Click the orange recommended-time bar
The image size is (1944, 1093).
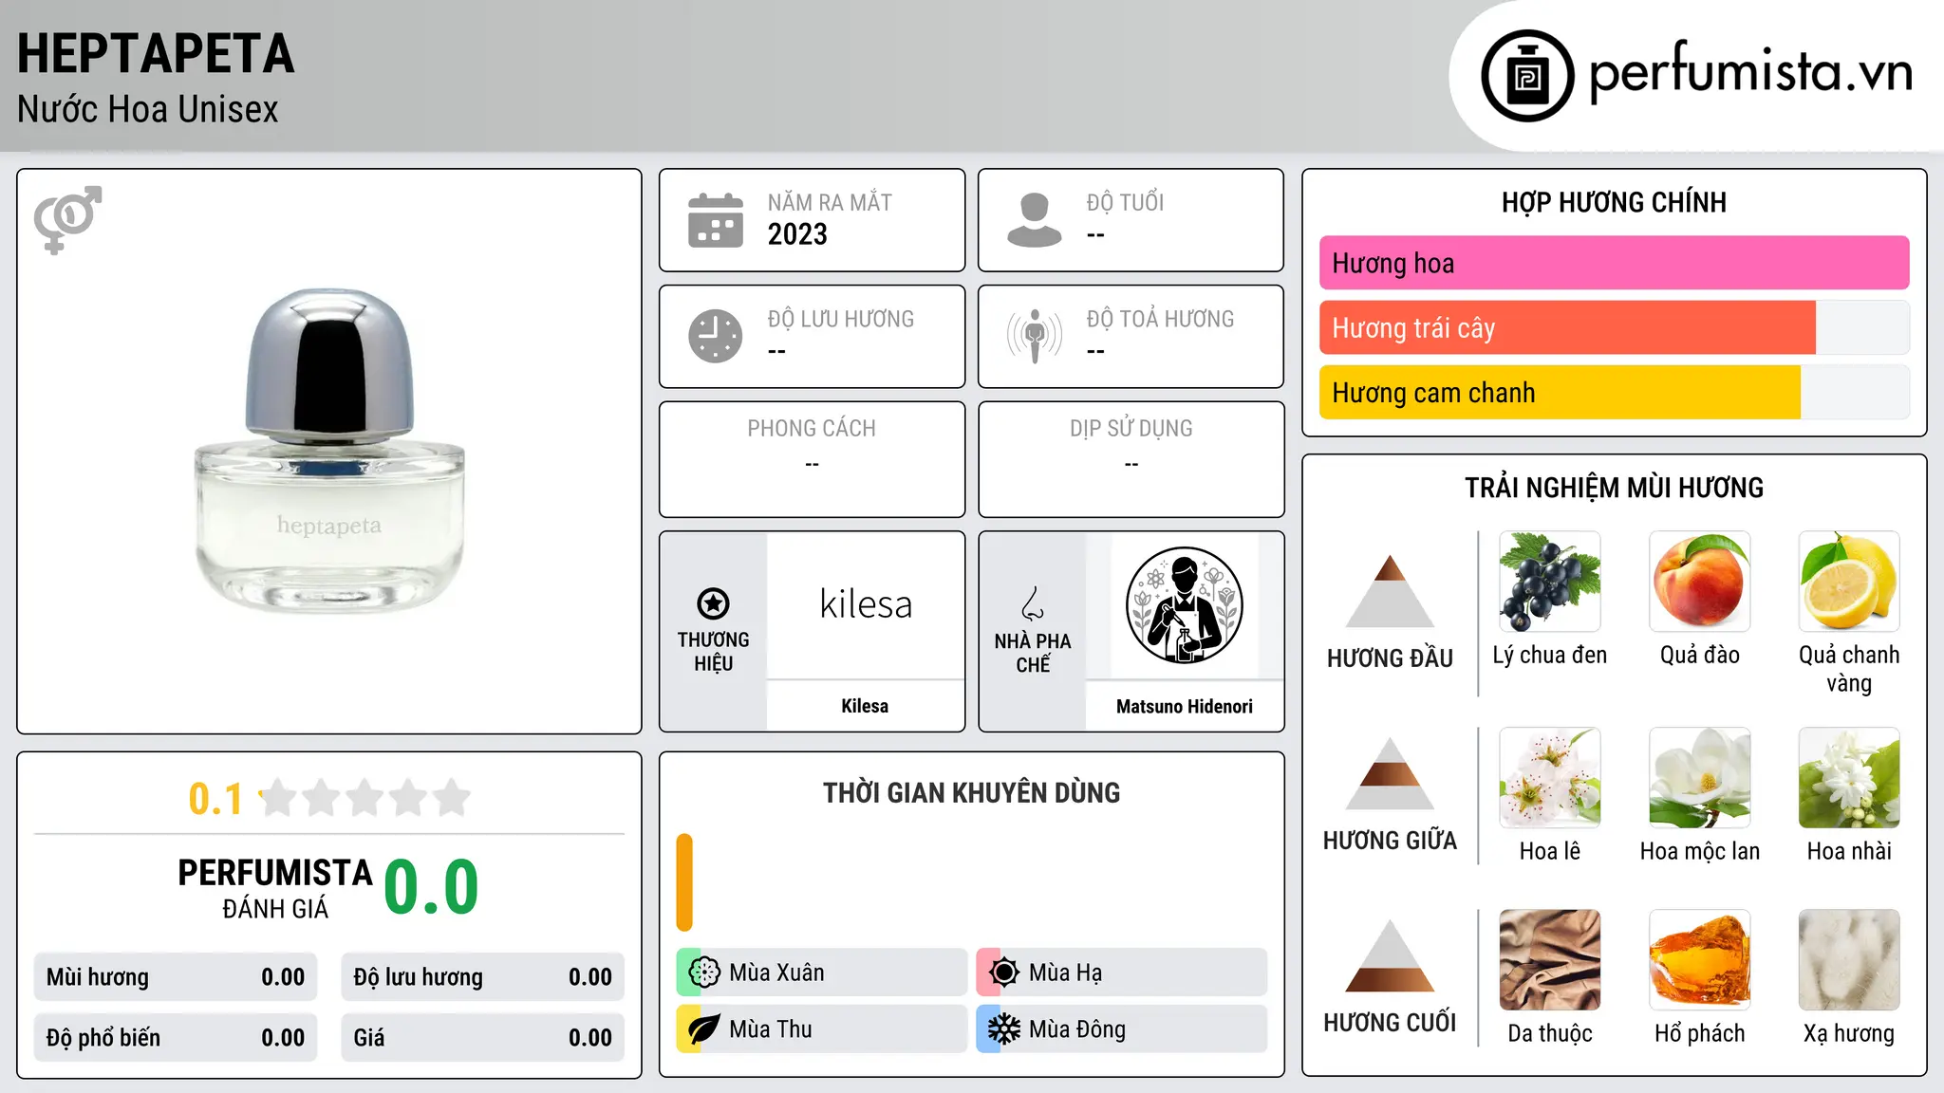pos(684,882)
